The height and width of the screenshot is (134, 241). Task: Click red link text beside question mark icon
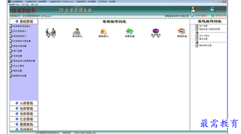click(201, 16)
